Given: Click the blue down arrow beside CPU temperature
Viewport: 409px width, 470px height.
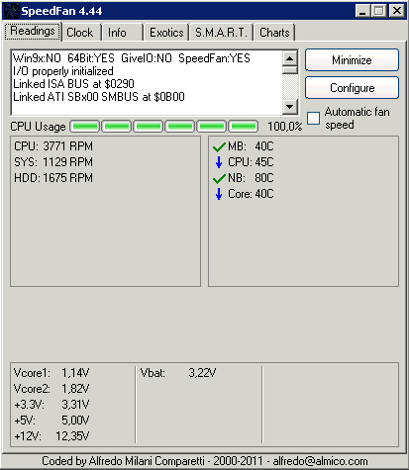Looking at the screenshot, I should 219,162.
